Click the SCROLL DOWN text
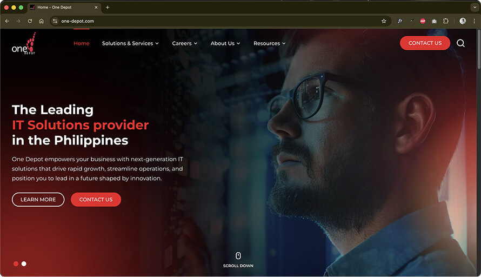The image size is (481, 277). pos(238,266)
